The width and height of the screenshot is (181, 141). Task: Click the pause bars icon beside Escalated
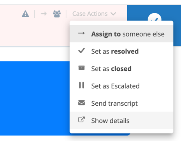(81, 85)
